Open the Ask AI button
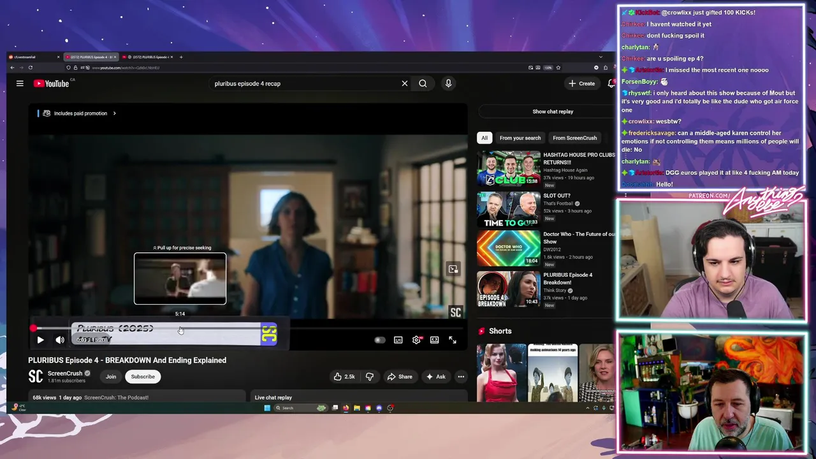816x459 pixels. pos(436,377)
